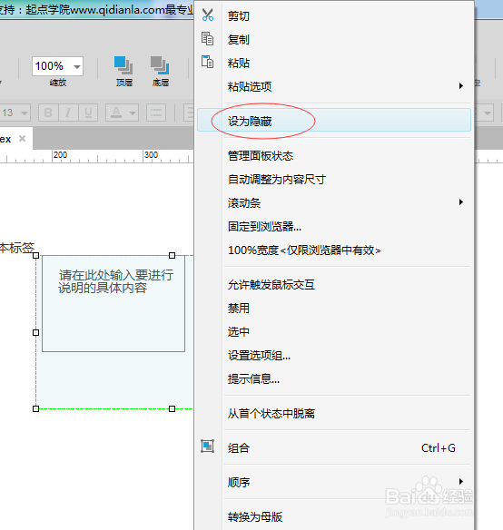503x530 pixels.
Task: Toggle Bold formatting button
Action: pos(48,113)
